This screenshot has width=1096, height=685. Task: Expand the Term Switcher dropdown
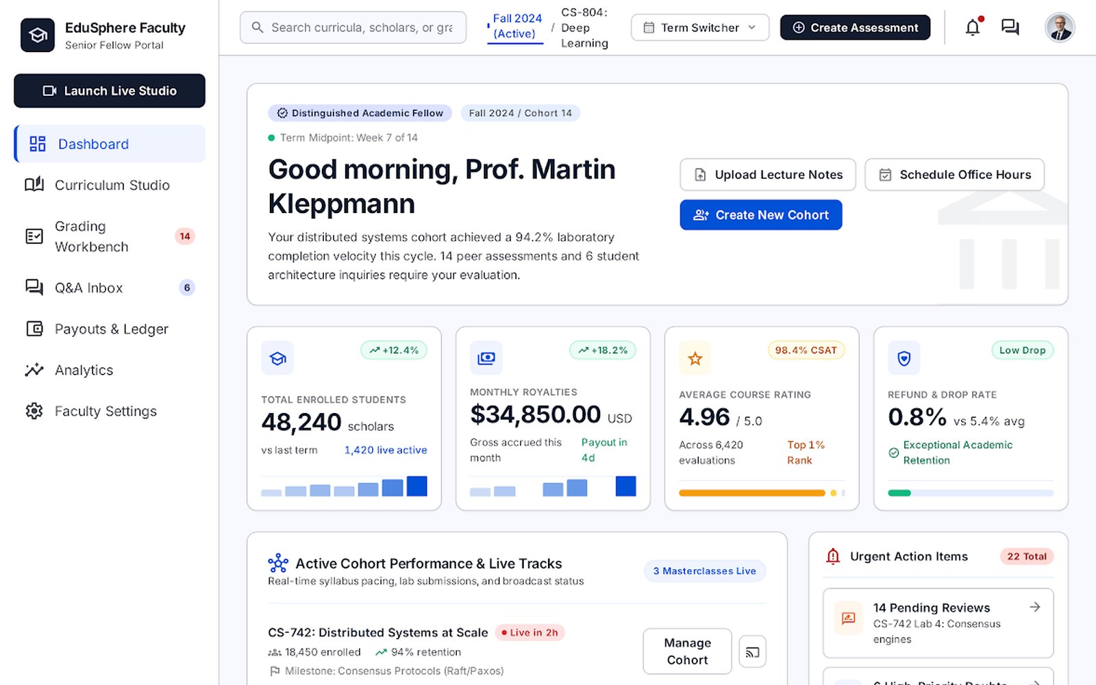pyautogui.click(x=700, y=27)
